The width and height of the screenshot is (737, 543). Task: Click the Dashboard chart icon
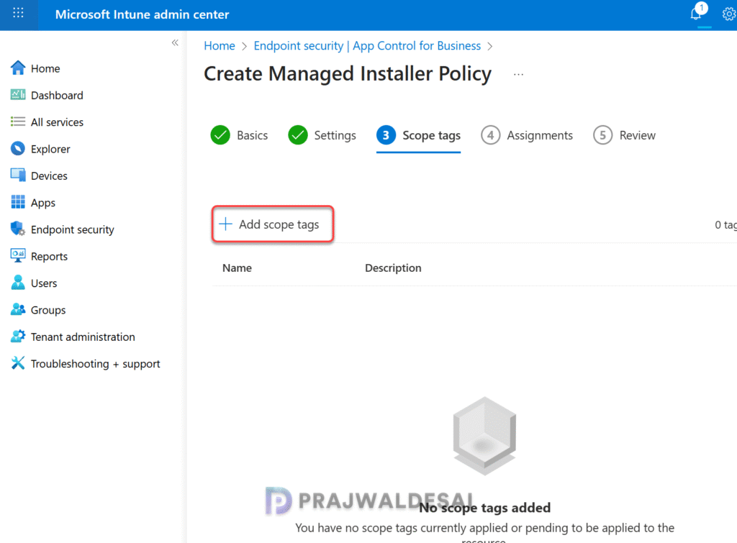point(18,95)
